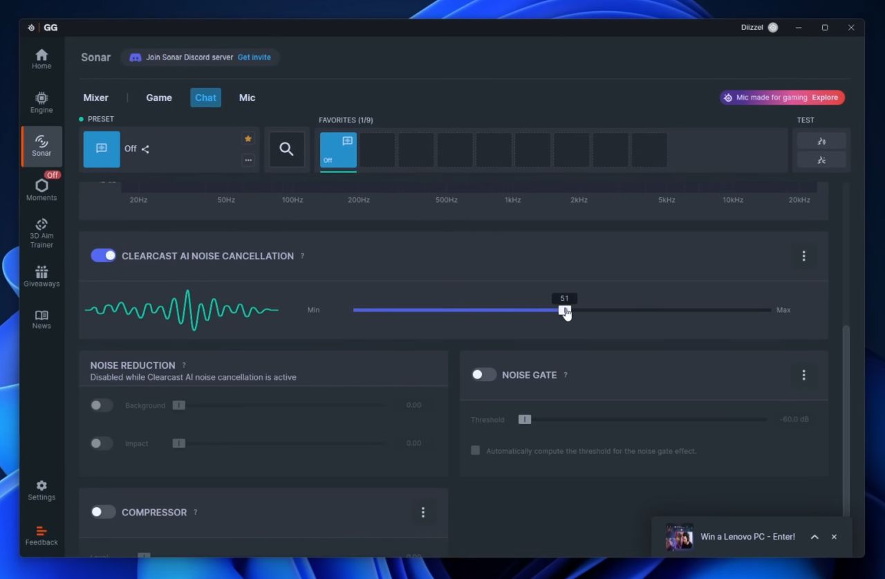
Task: Expand the Lenovo PC giveaway notification
Action: pyautogui.click(x=814, y=537)
